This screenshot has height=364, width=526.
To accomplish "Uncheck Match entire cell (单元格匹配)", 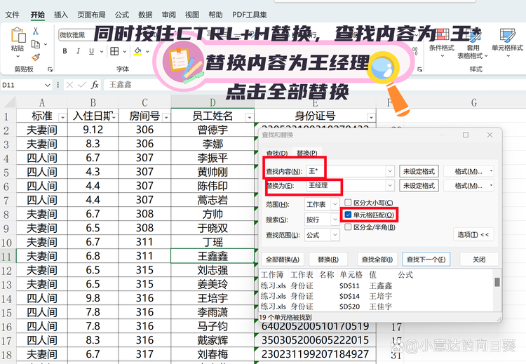I will pyautogui.click(x=348, y=215).
